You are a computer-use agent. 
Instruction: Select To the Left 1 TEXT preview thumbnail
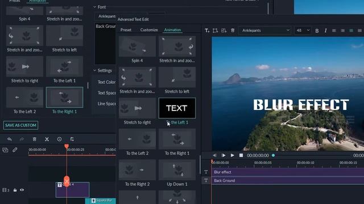pos(177,108)
